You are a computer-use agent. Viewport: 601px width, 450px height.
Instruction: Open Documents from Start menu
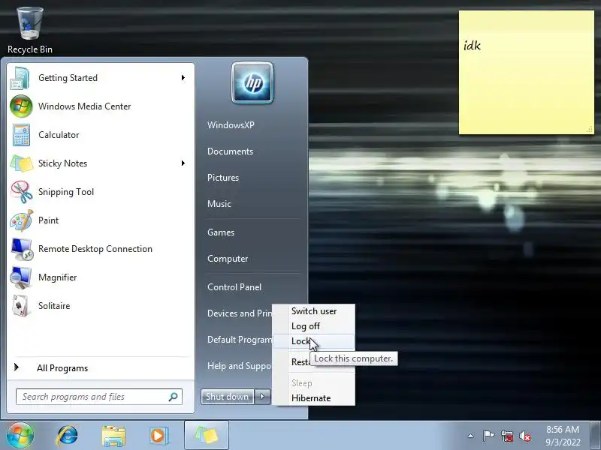[231, 151]
